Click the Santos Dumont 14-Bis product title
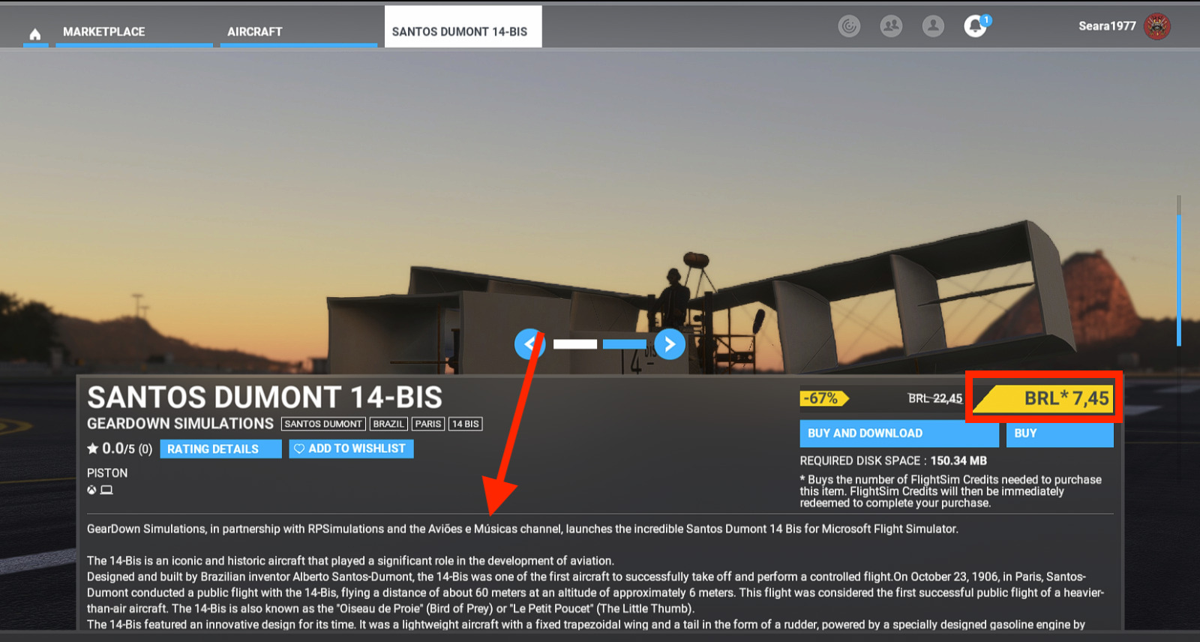 pos(265,397)
